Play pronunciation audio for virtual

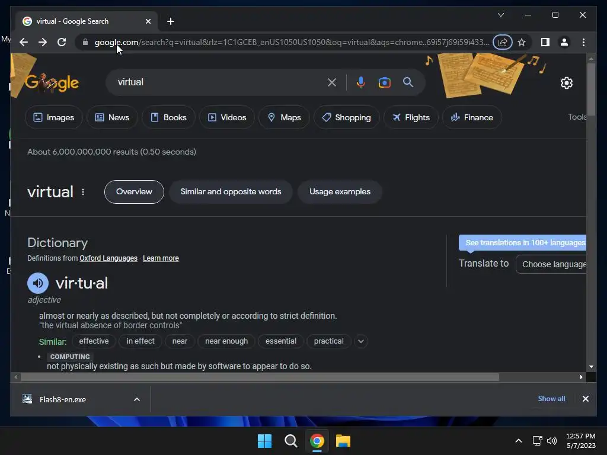38,283
